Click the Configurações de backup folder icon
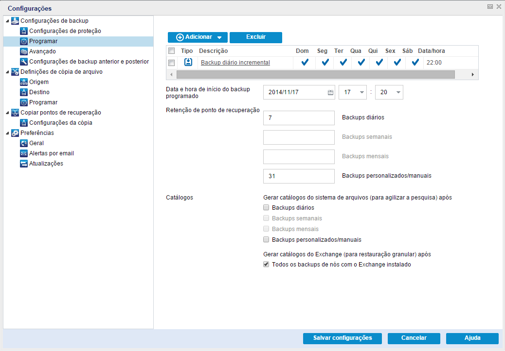The image size is (505, 351). (15, 21)
